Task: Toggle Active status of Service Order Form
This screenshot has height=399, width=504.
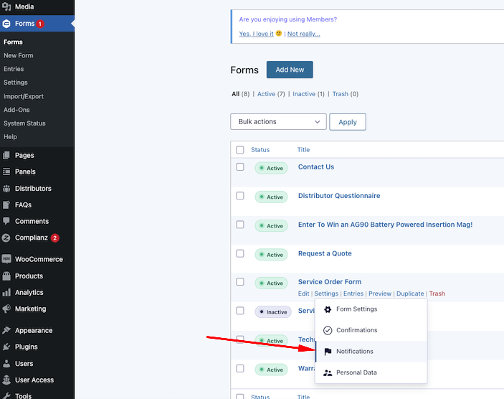Action: [x=271, y=283]
